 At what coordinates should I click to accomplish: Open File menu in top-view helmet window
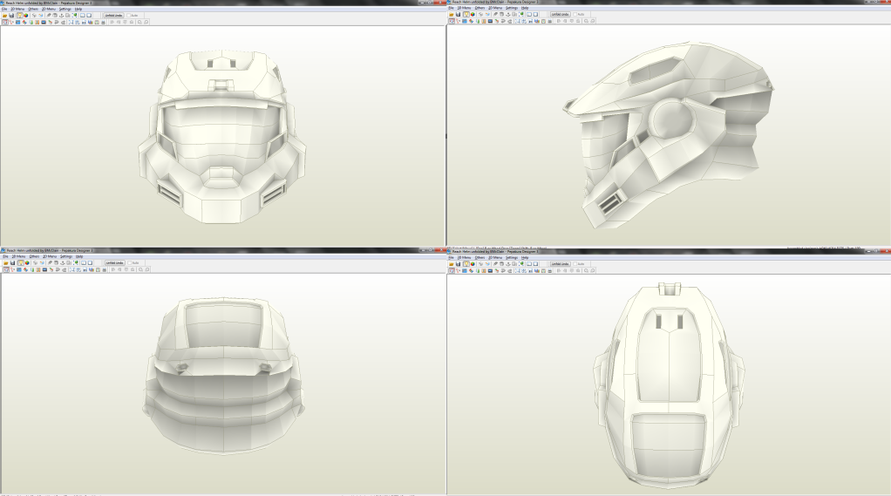click(451, 257)
